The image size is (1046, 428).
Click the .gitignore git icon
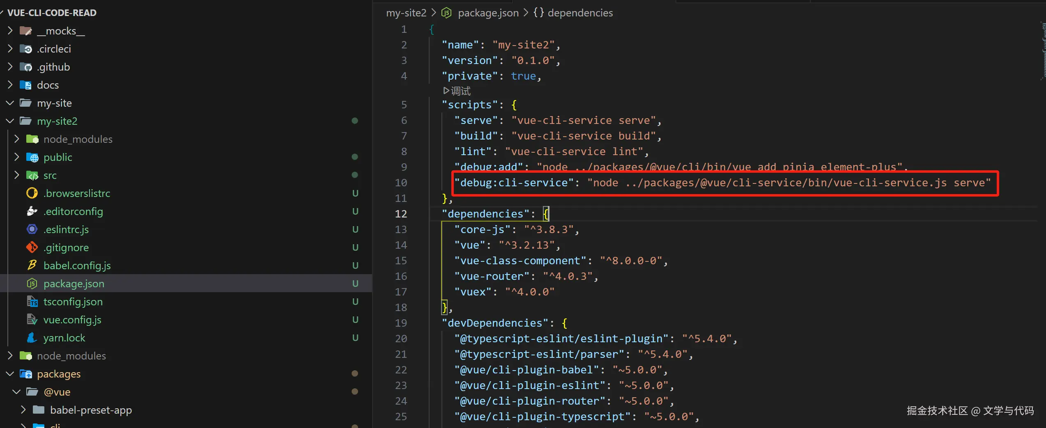click(x=32, y=247)
